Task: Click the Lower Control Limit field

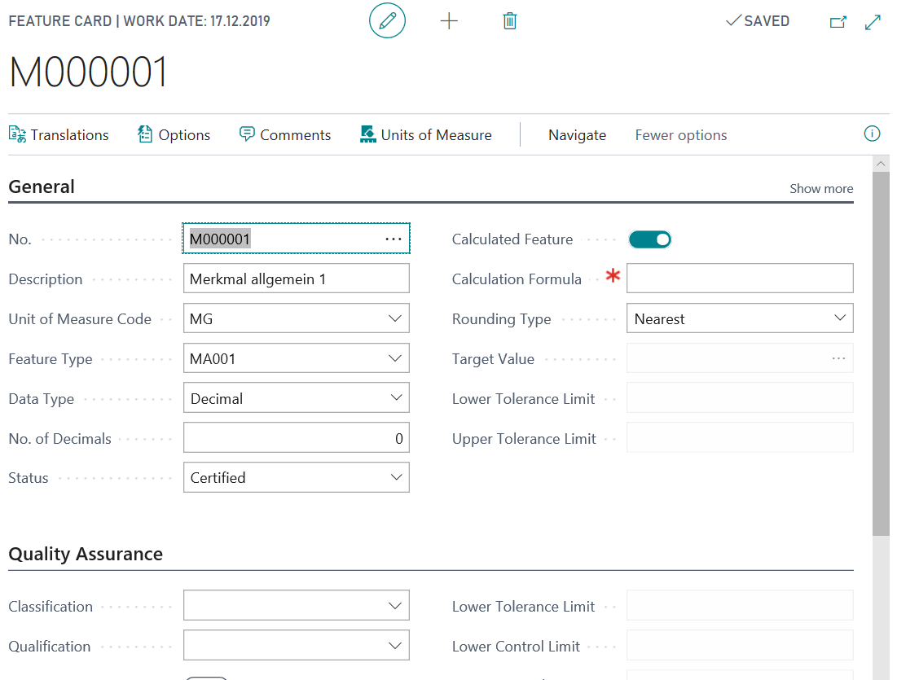Action: [740, 646]
